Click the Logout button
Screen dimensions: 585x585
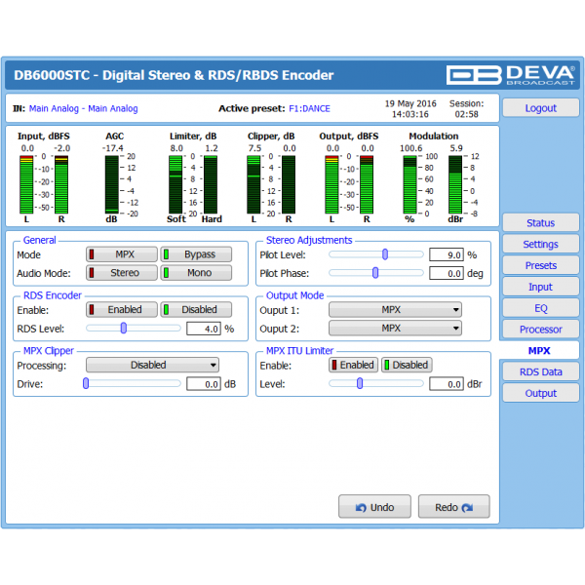click(540, 108)
